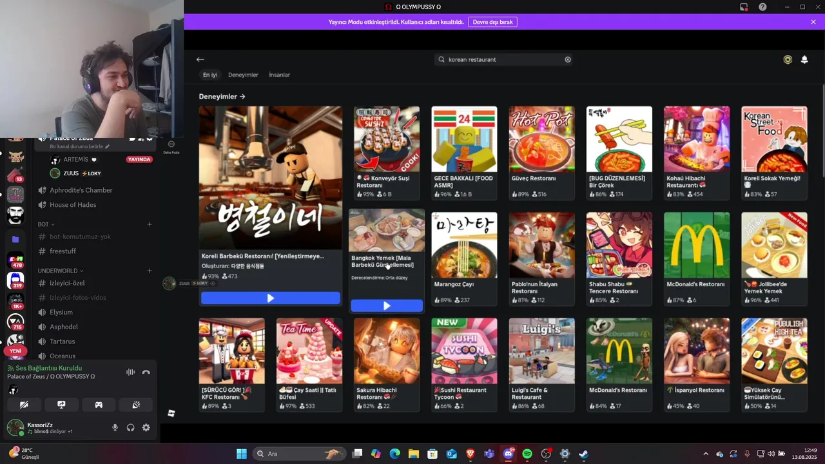This screenshot has height=464, width=825.
Task: Add a channel to BOT category
Action: tap(150, 224)
